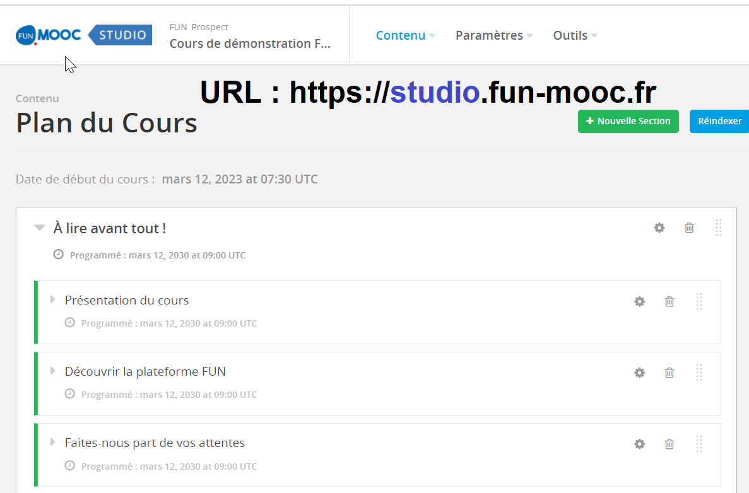The width and height of the screenshot is (749, 493).
Task: Click 'Plan du Cours' page heading
Action: coord(107,123)
